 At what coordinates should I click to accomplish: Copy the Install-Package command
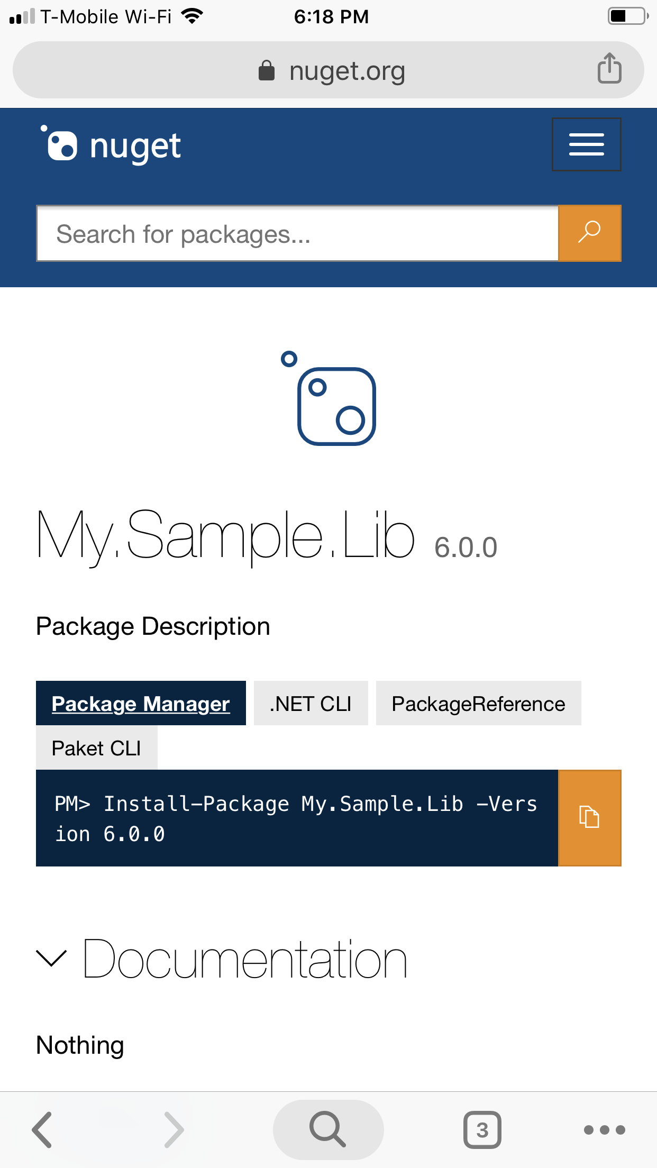click(x=589, y=818)
